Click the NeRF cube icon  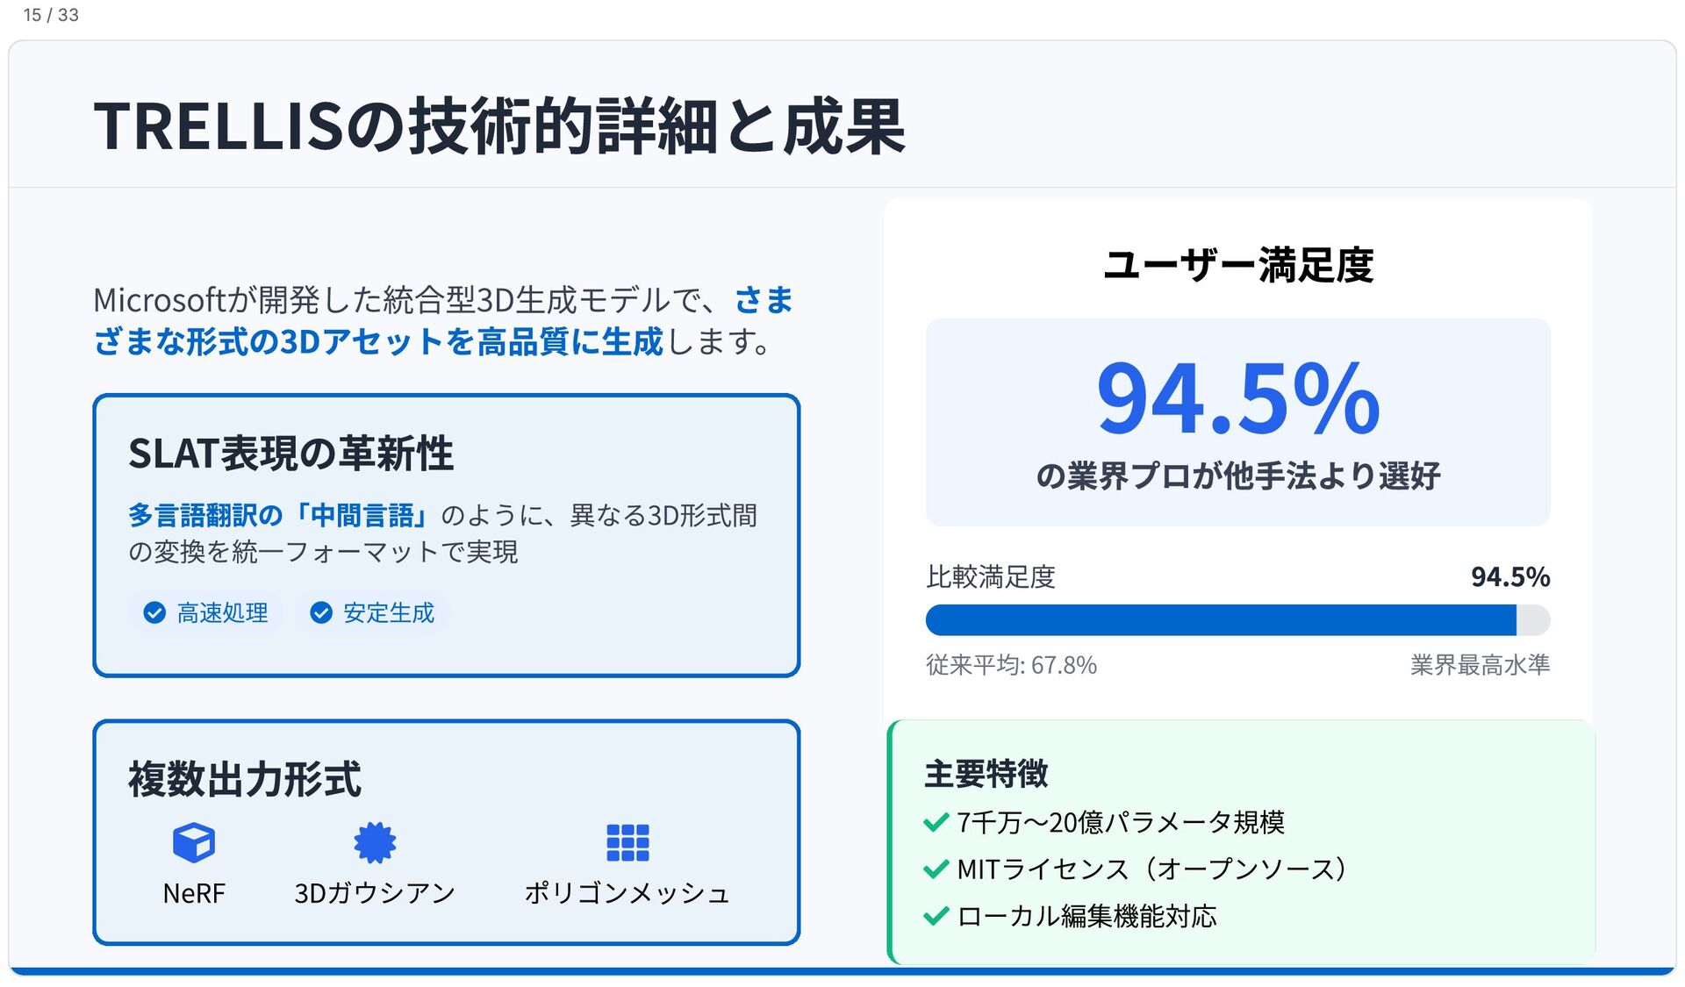[x=194, y=843]
